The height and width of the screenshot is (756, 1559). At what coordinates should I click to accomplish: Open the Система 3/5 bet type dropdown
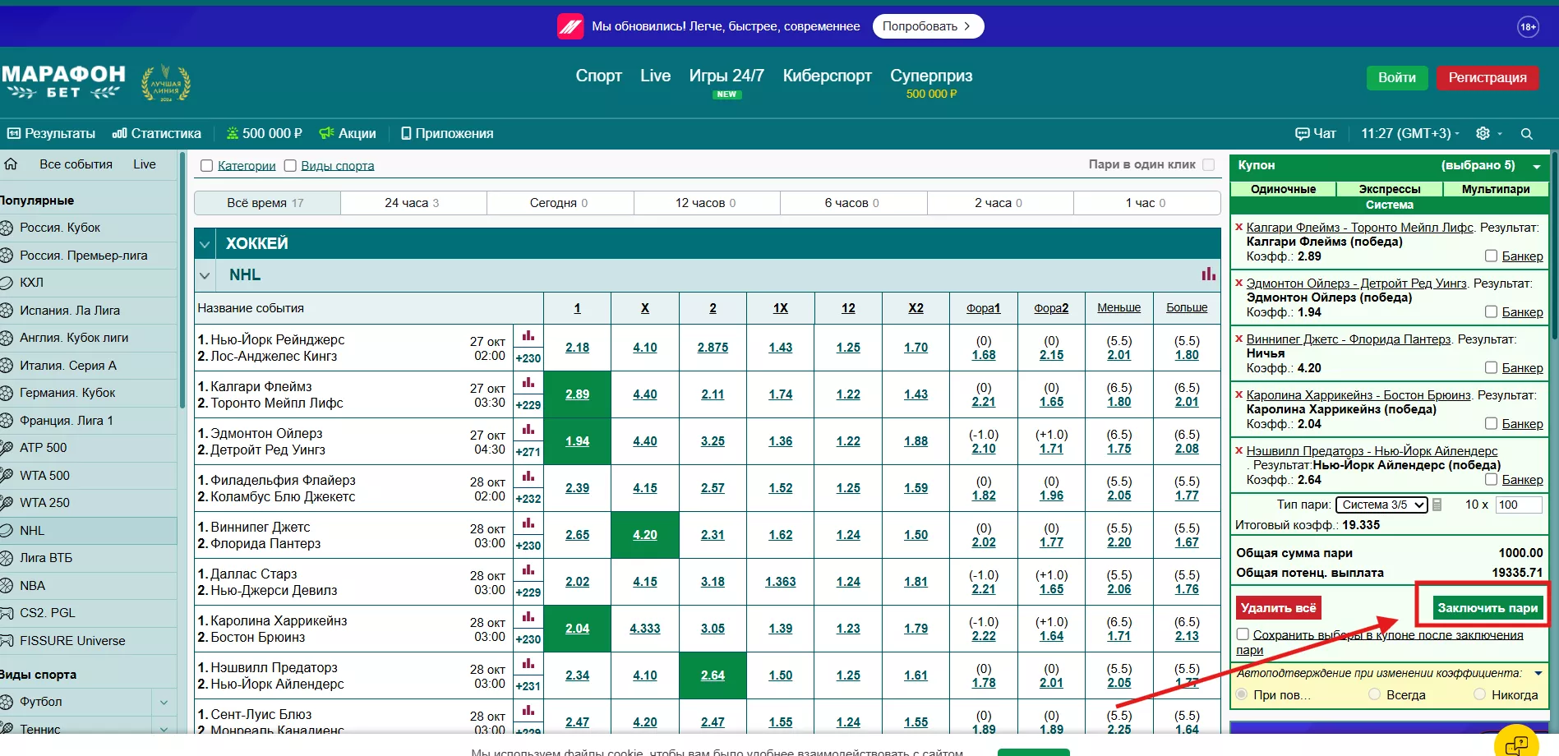(1381, 505)
